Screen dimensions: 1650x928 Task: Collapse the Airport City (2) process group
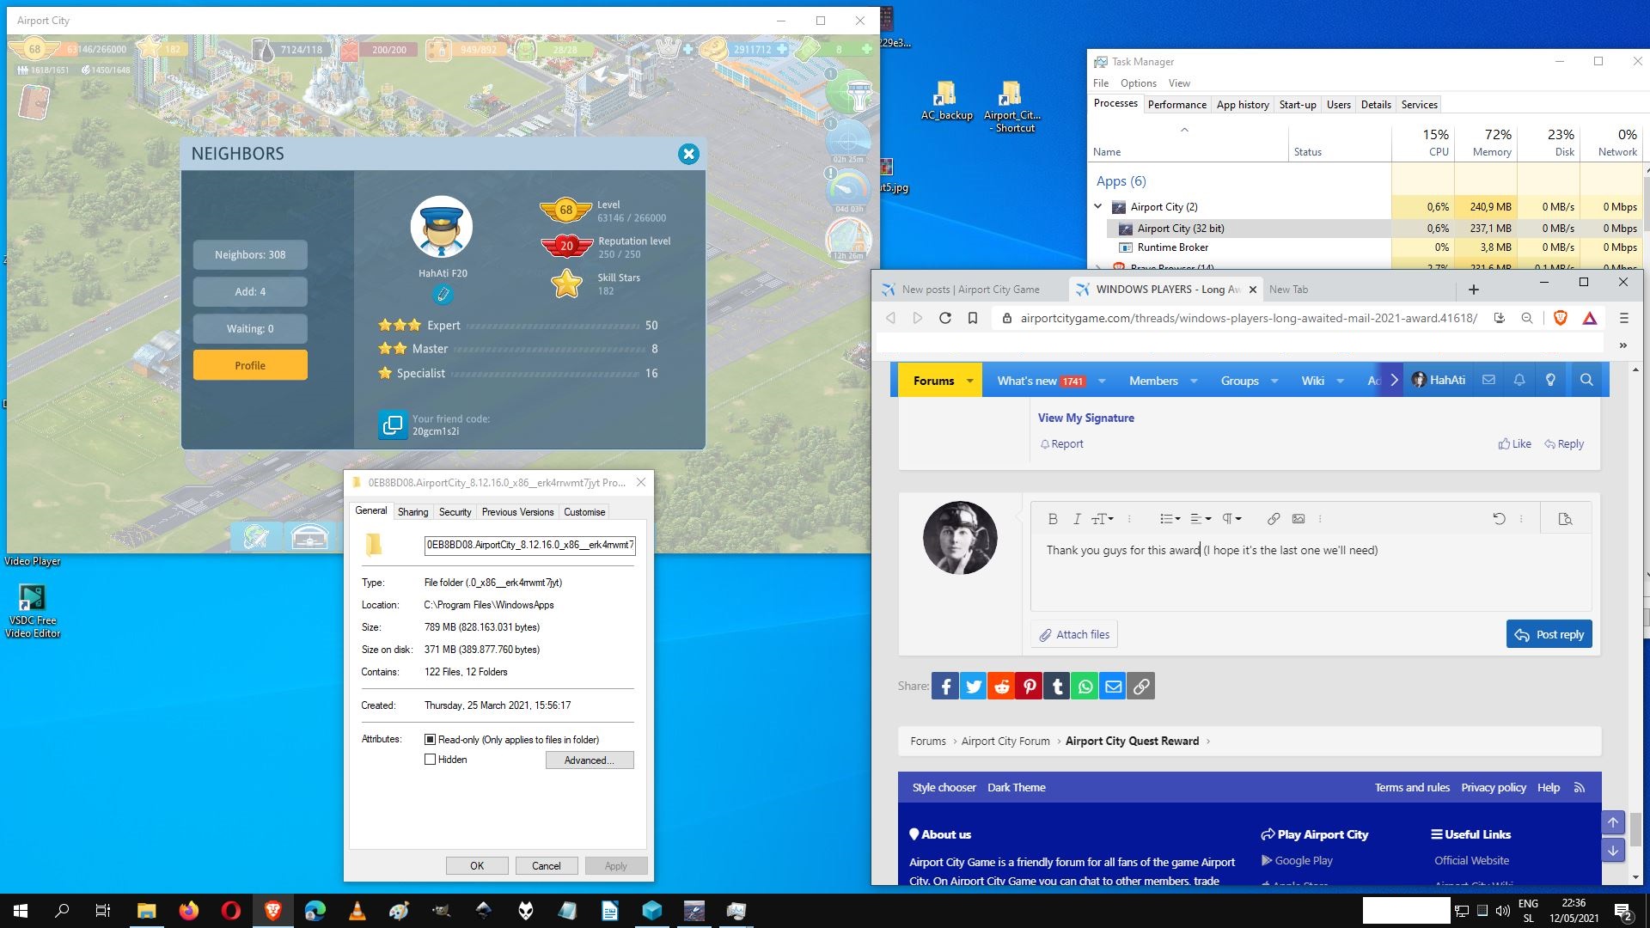[1098, 206]
